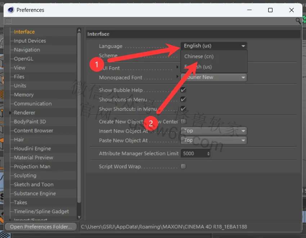Select Files category

pos(19,77)
